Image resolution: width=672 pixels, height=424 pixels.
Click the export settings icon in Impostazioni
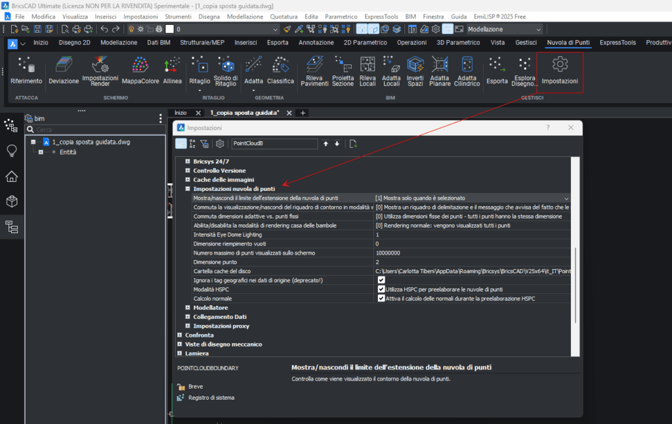353,144
